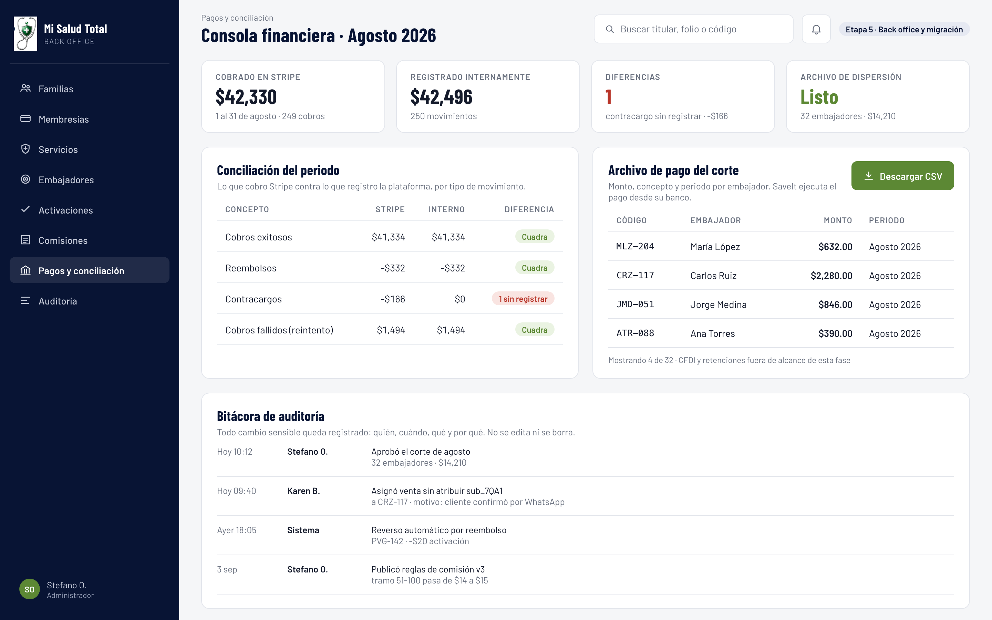The width and height of the screenshot is (992, 620).
Task: Click the Etapa 5 Back office y migración badge
Action: [x=904, y=30]
